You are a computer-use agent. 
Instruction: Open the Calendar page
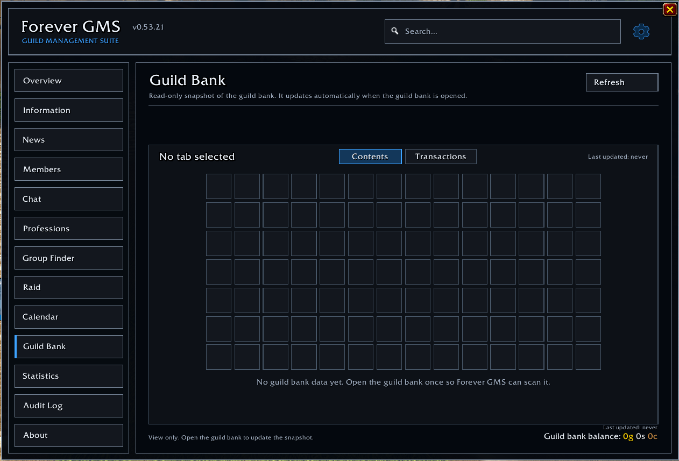(x=69, y=317)
